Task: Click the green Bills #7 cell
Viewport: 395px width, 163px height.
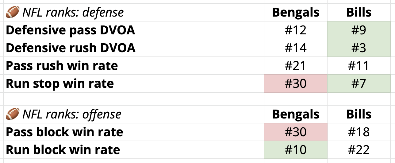Action: point(359,83)
